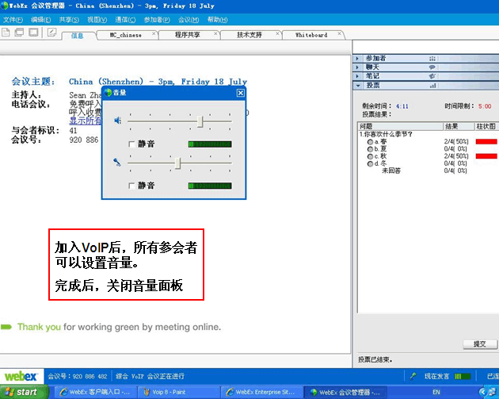Close the Whiteboard tab
Screen dimensions: 499x399
tap(339, 33)
